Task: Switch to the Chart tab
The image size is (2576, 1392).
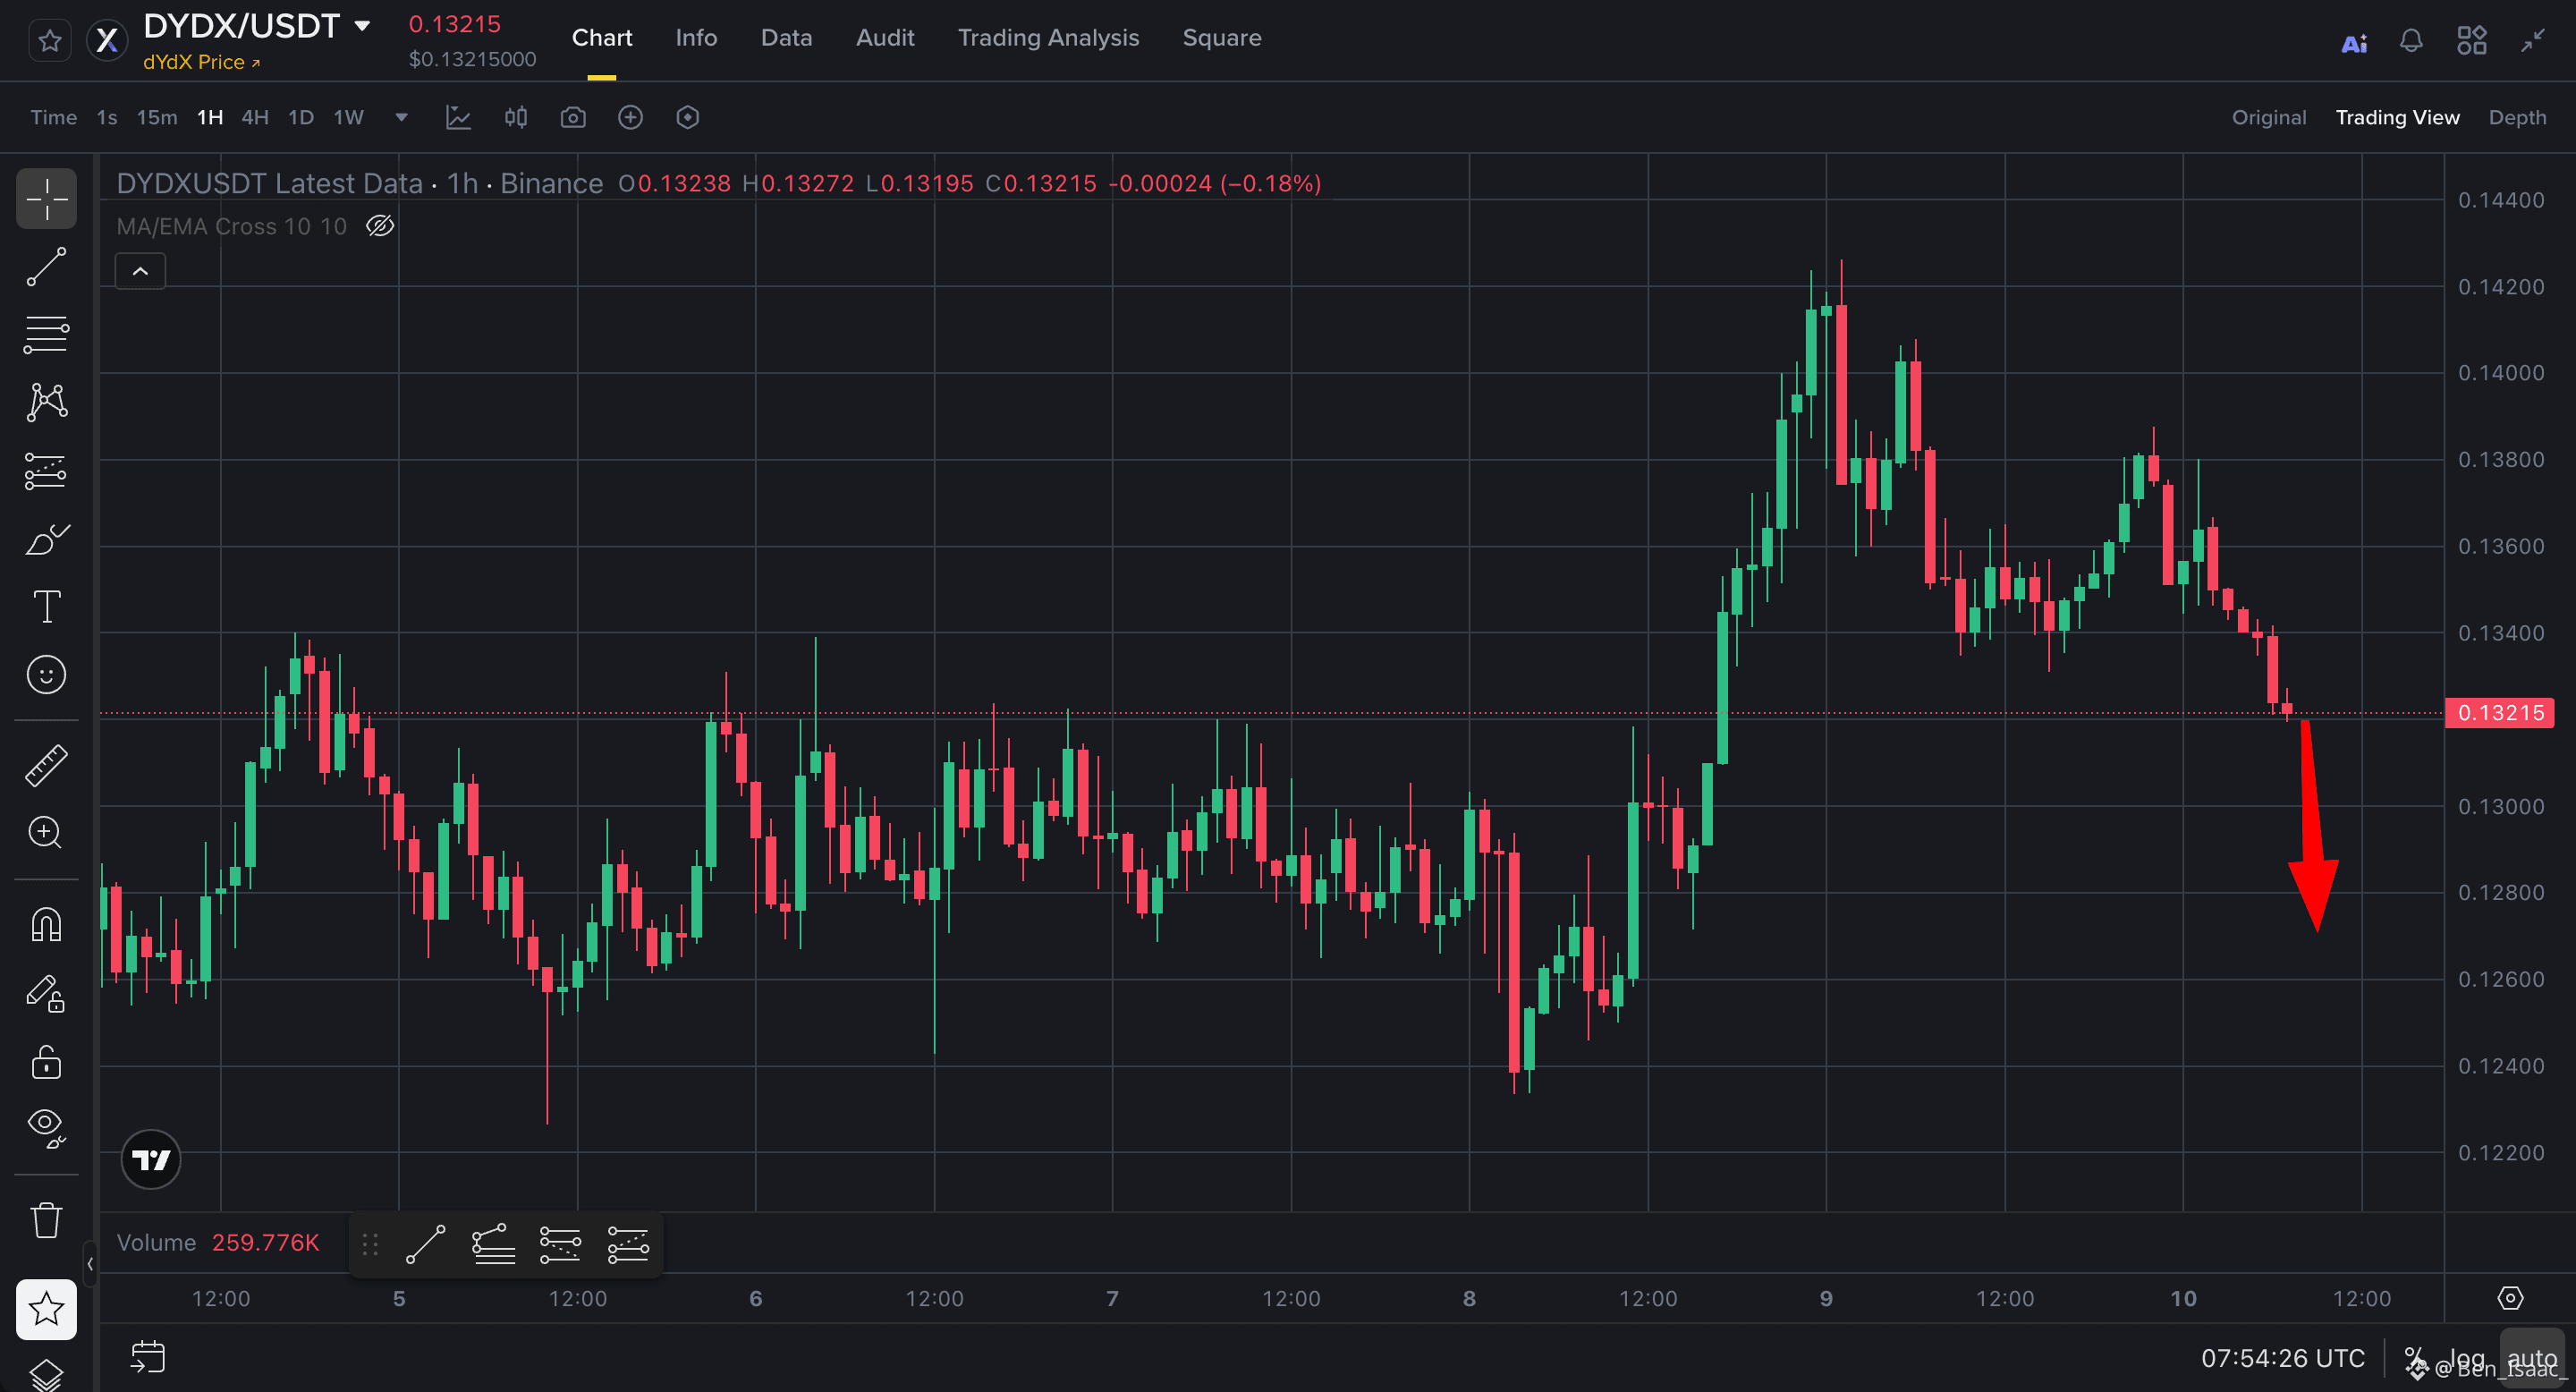Action: tap(602, 38)
